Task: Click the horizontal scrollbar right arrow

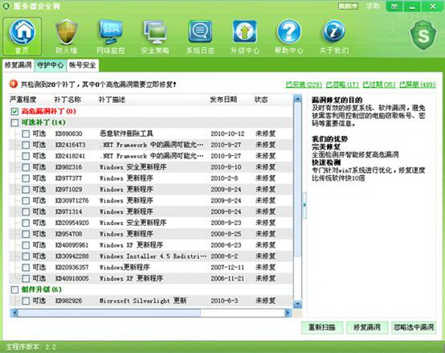Action: tap(288, 313)
